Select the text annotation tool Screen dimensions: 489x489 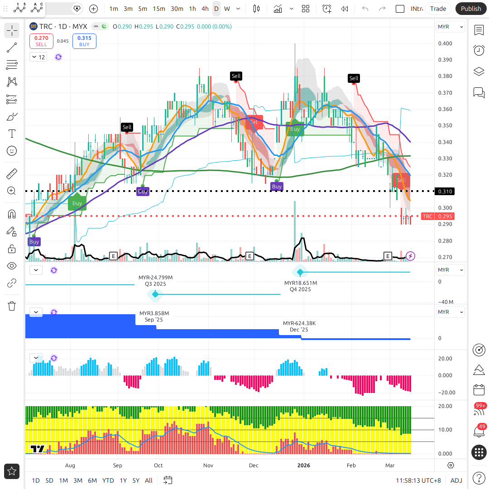[12, 134]
